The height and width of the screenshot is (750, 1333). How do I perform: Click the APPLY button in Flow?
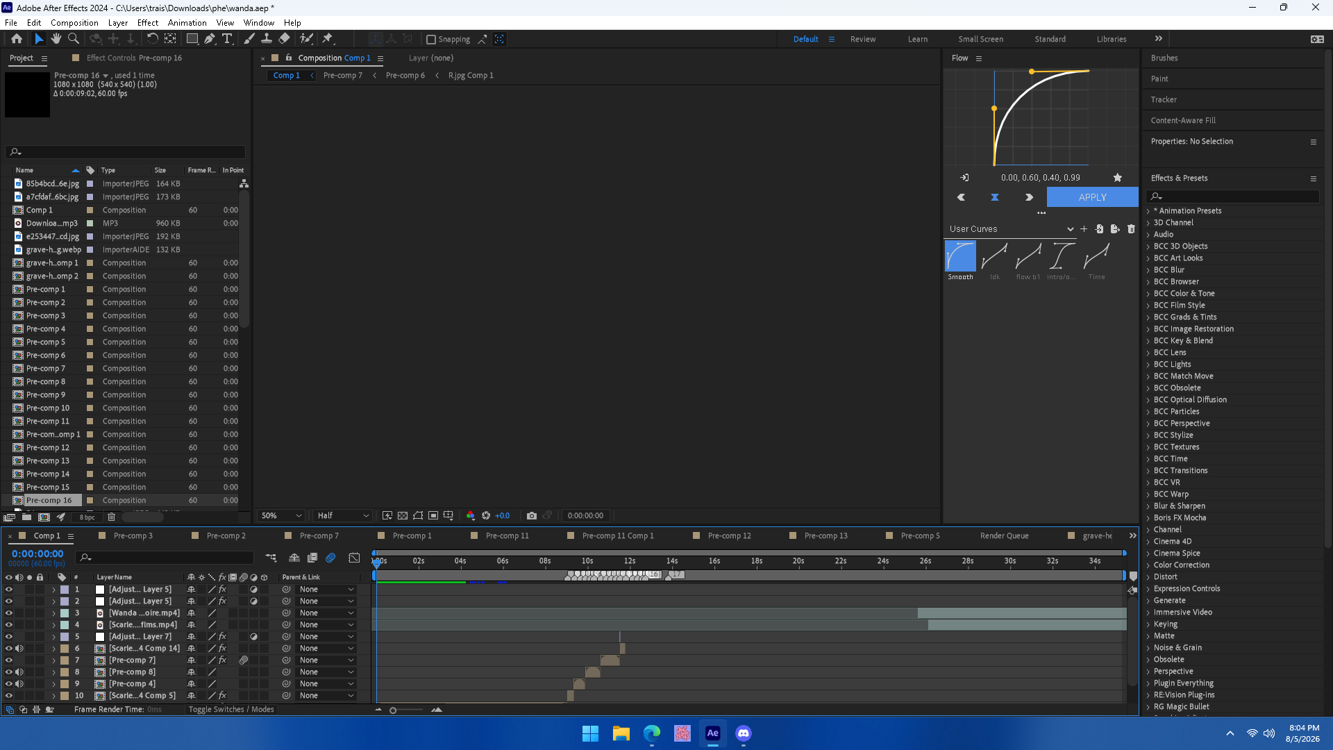(1092, 198)
